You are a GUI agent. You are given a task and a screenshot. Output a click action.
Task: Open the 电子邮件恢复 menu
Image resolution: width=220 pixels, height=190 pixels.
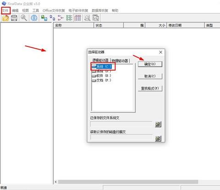point(78,11)
